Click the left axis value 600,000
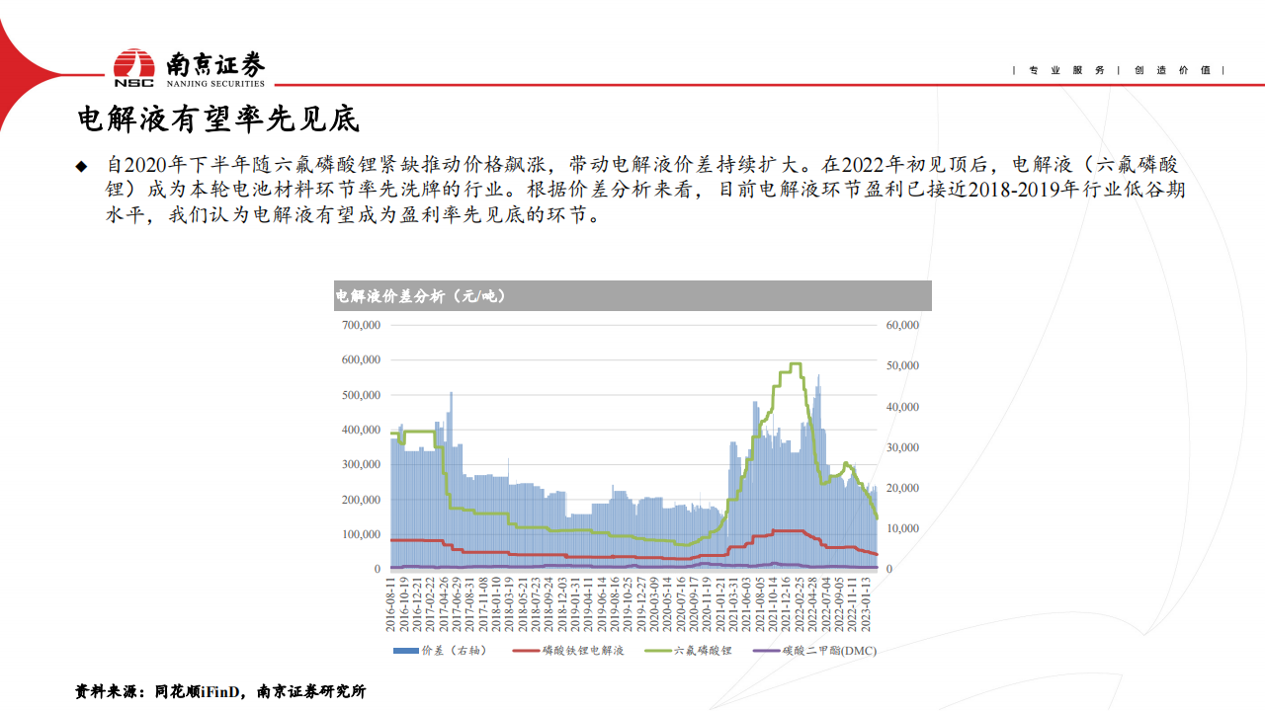This screenshot has height=711, width=1265. click(361, 359)
